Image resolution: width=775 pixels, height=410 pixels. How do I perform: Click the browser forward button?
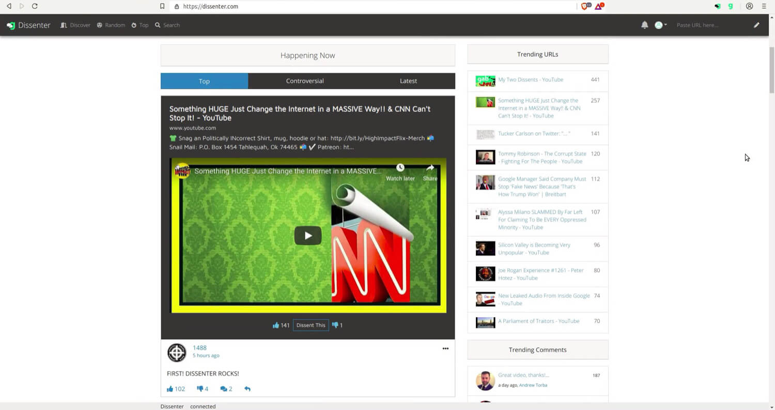(21, 6)
